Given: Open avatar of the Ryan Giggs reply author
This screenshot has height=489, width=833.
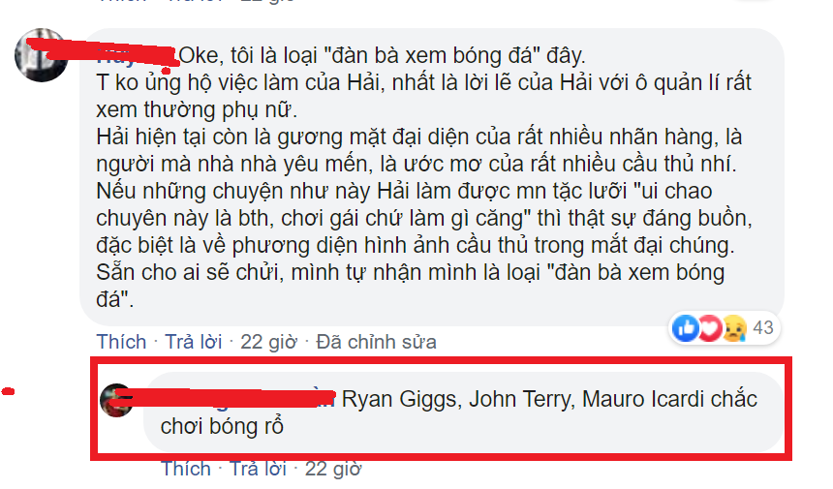Looking at the screenshot, I should tap(117, 400).
